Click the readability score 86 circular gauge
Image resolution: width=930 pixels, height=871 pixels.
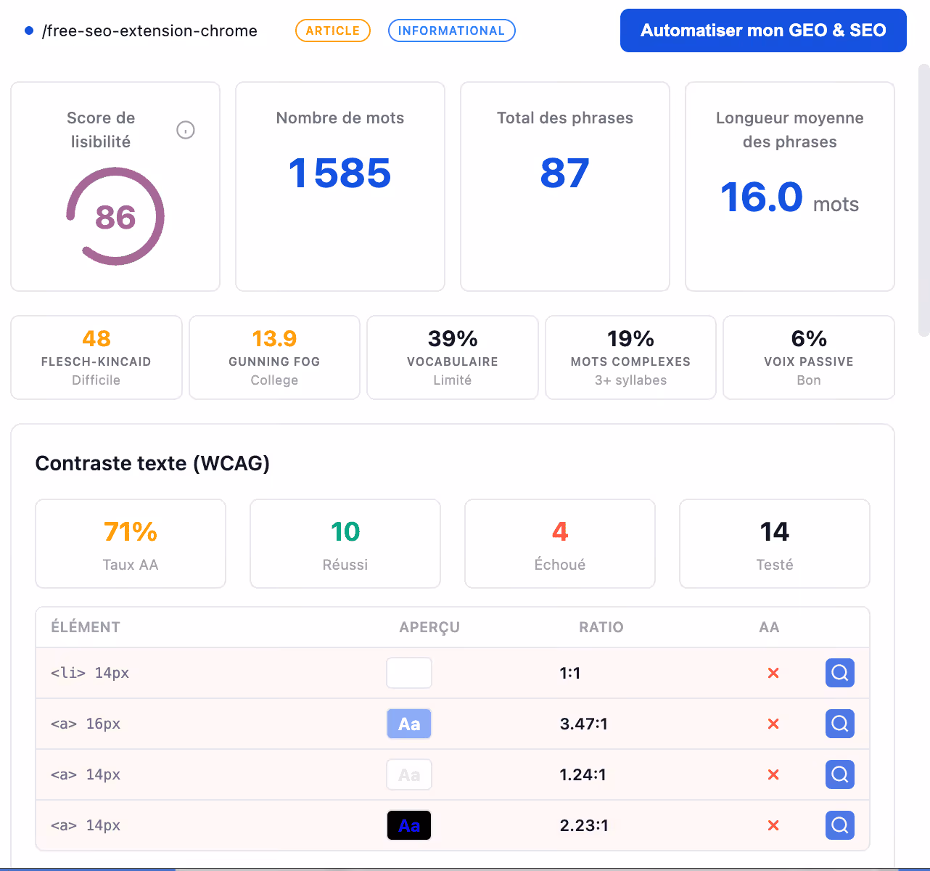coord(115,216)
